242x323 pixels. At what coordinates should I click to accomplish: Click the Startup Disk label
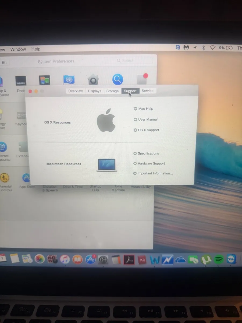(95, 188)
